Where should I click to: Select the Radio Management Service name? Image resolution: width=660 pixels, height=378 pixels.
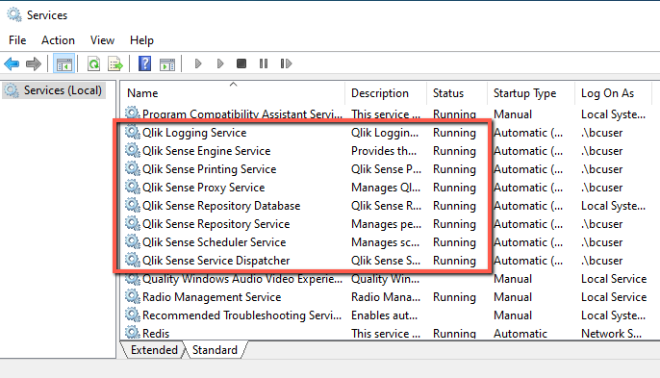[x=212, y=297]
